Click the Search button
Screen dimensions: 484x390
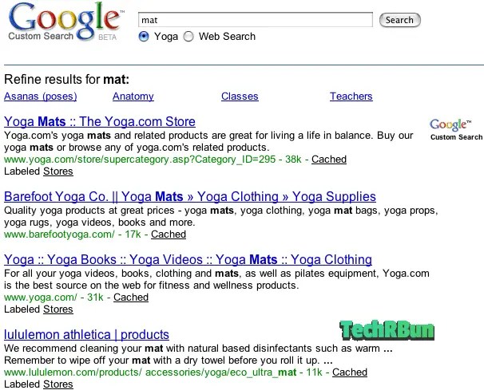[x=399, y=20]
